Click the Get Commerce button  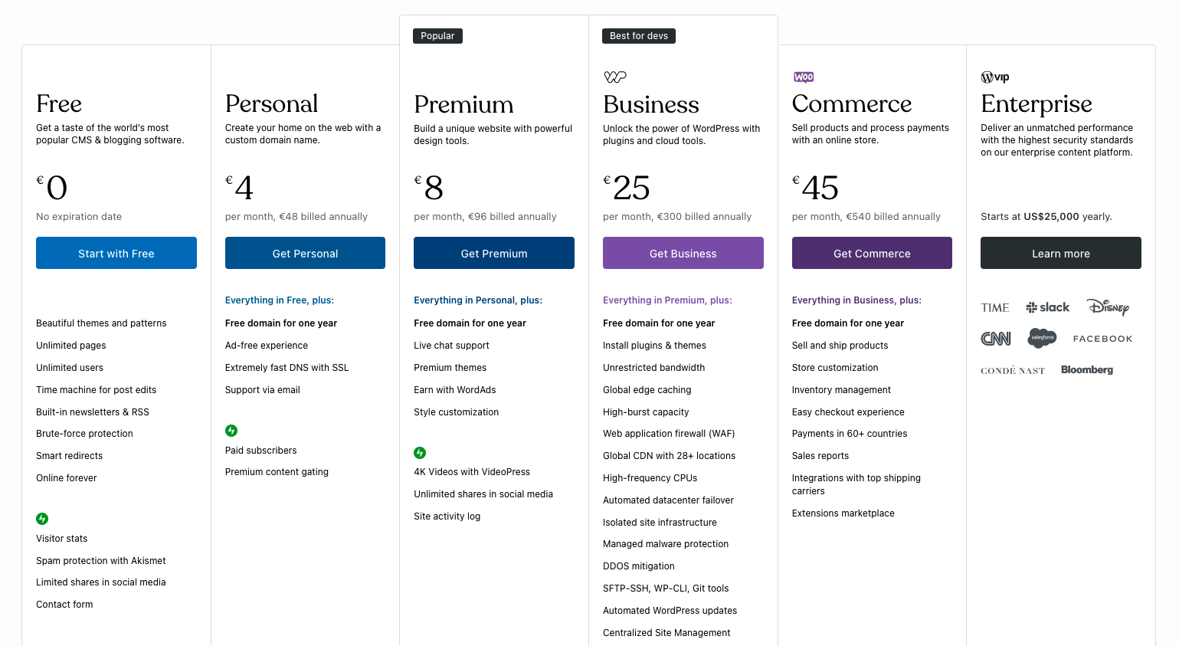click(872, 254)
